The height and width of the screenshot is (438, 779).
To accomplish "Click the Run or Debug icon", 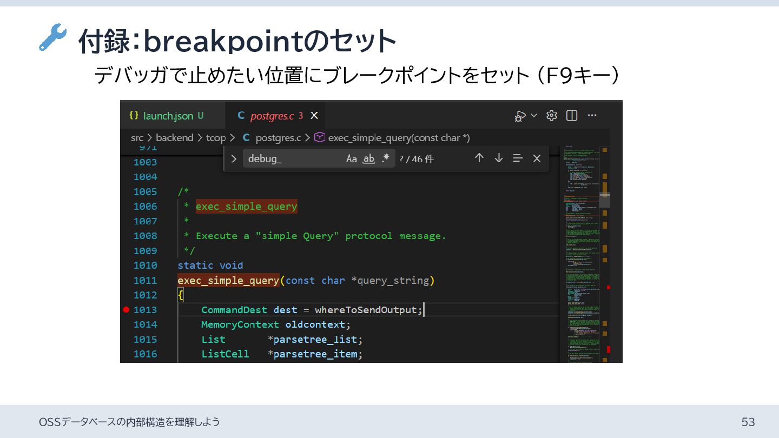I will coord(520,116).
